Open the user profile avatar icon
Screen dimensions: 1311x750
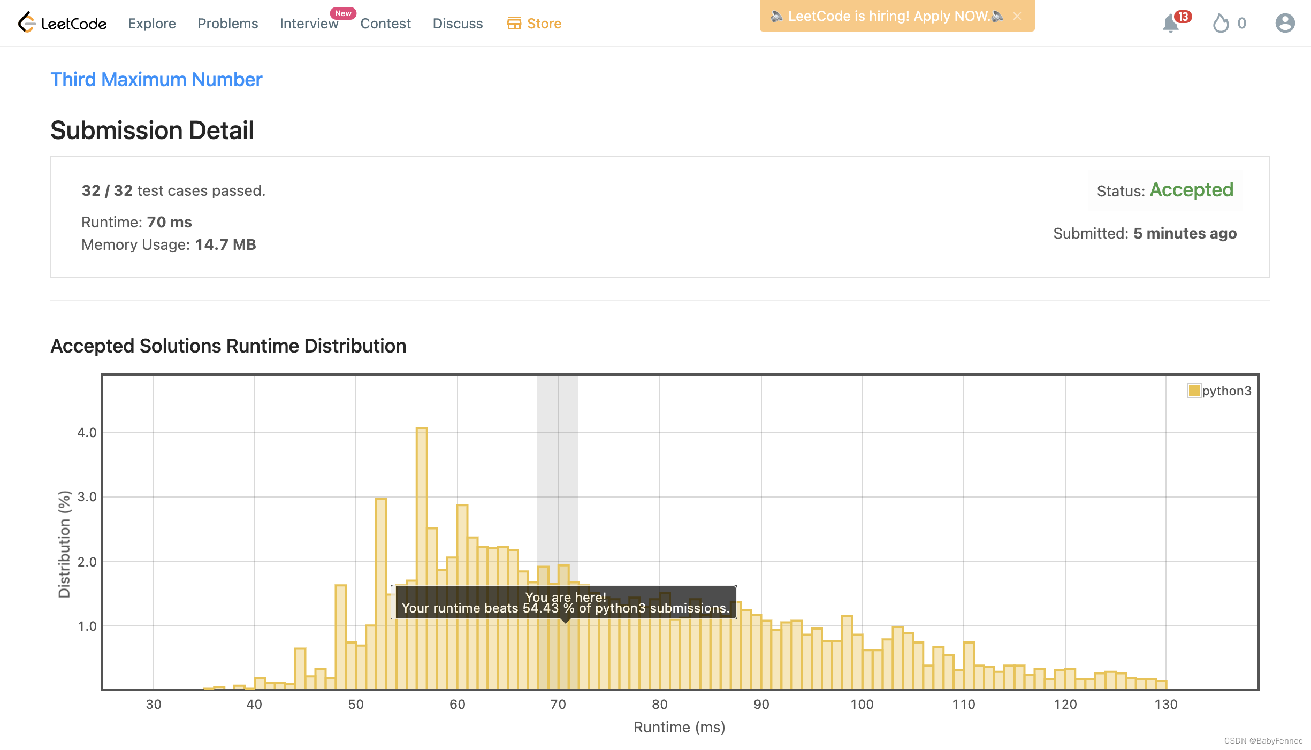click(x=1285, y=23)
